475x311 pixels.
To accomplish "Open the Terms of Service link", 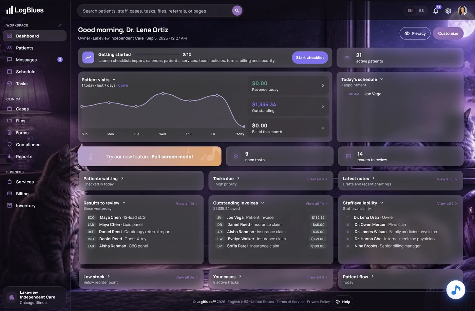I will (290, 301).
